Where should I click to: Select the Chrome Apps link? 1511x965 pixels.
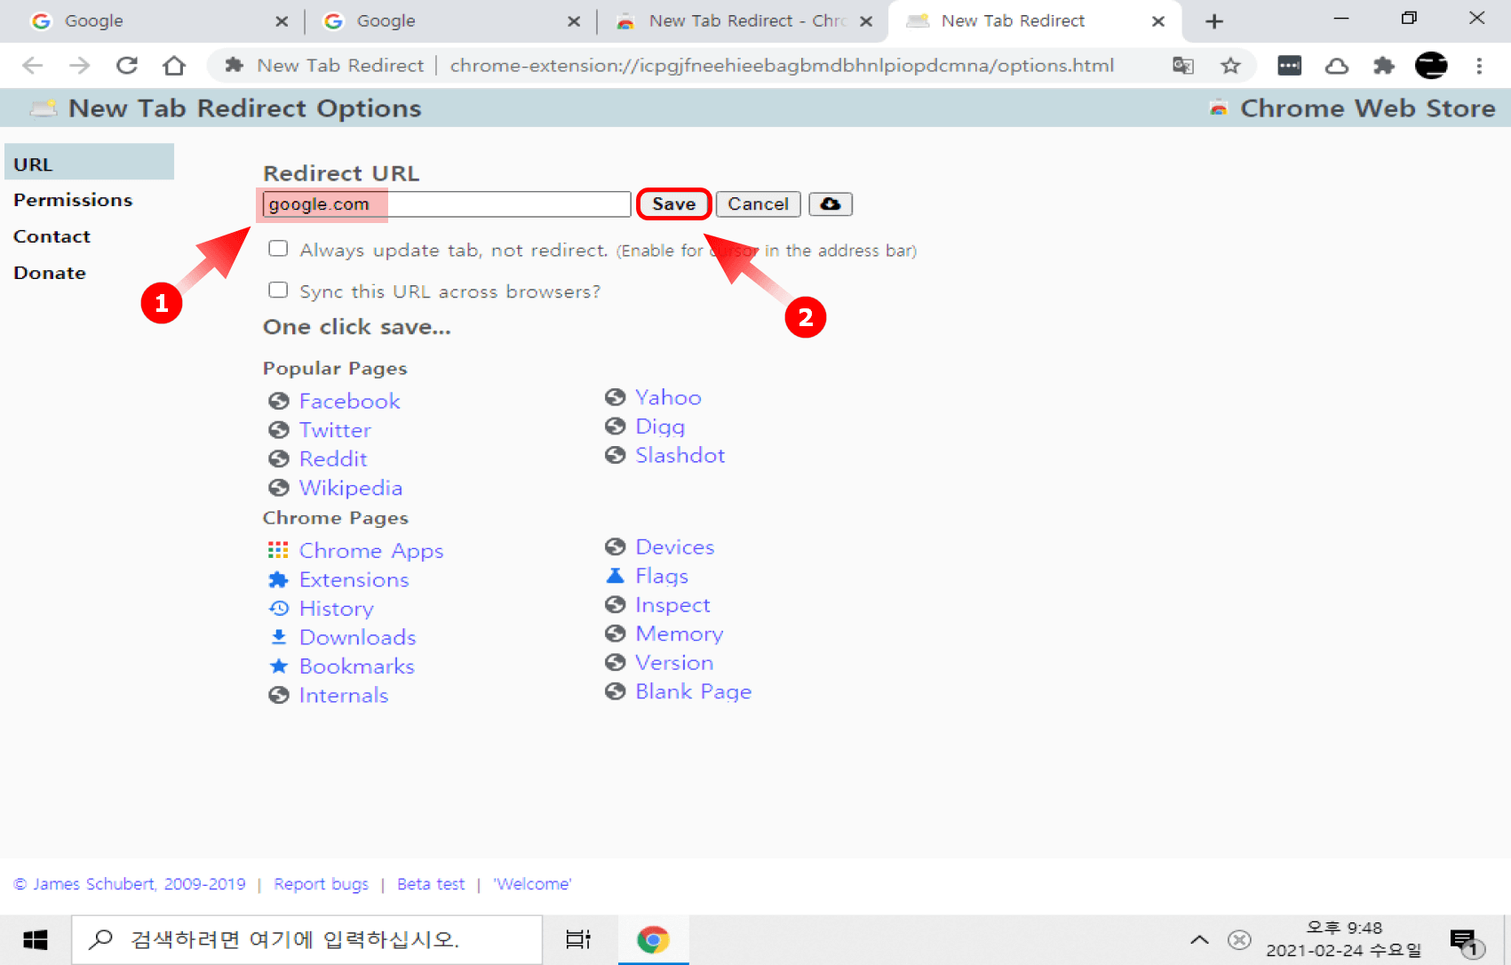click(370, 551)
